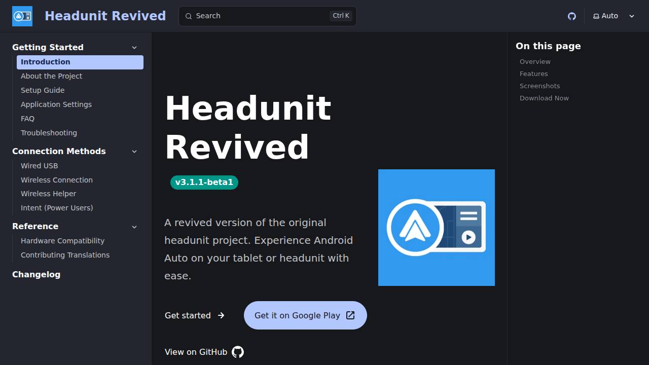Collapse the Connection Methods section
This screenshot has height=365, width=649.
134,151
